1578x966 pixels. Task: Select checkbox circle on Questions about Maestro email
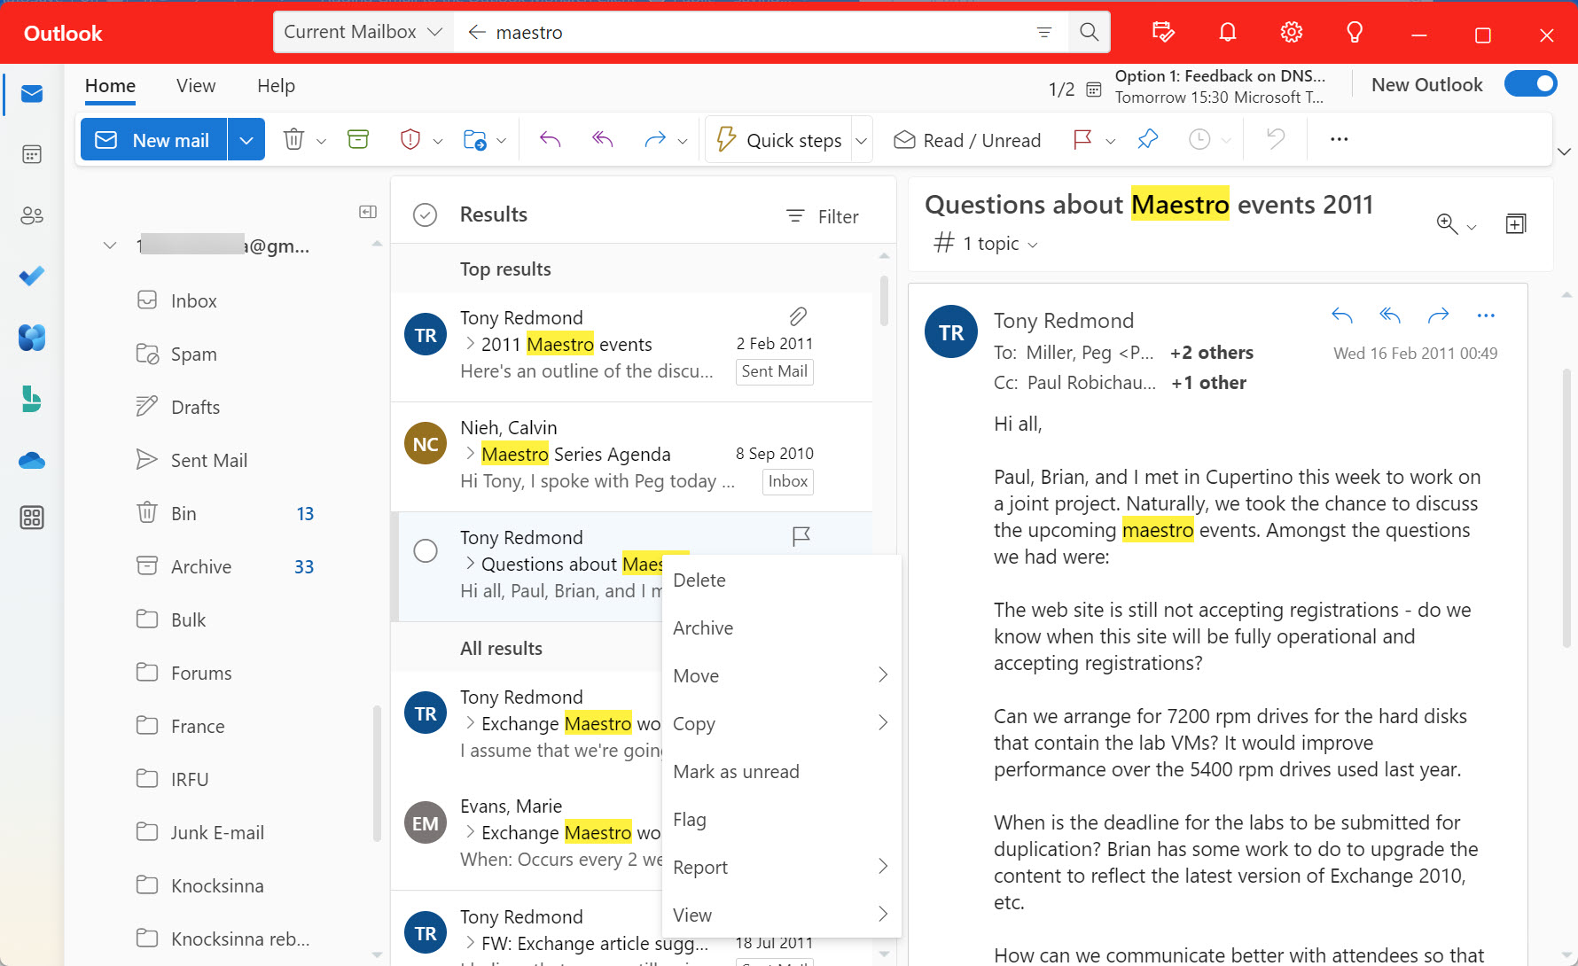(x=426, y=550)
